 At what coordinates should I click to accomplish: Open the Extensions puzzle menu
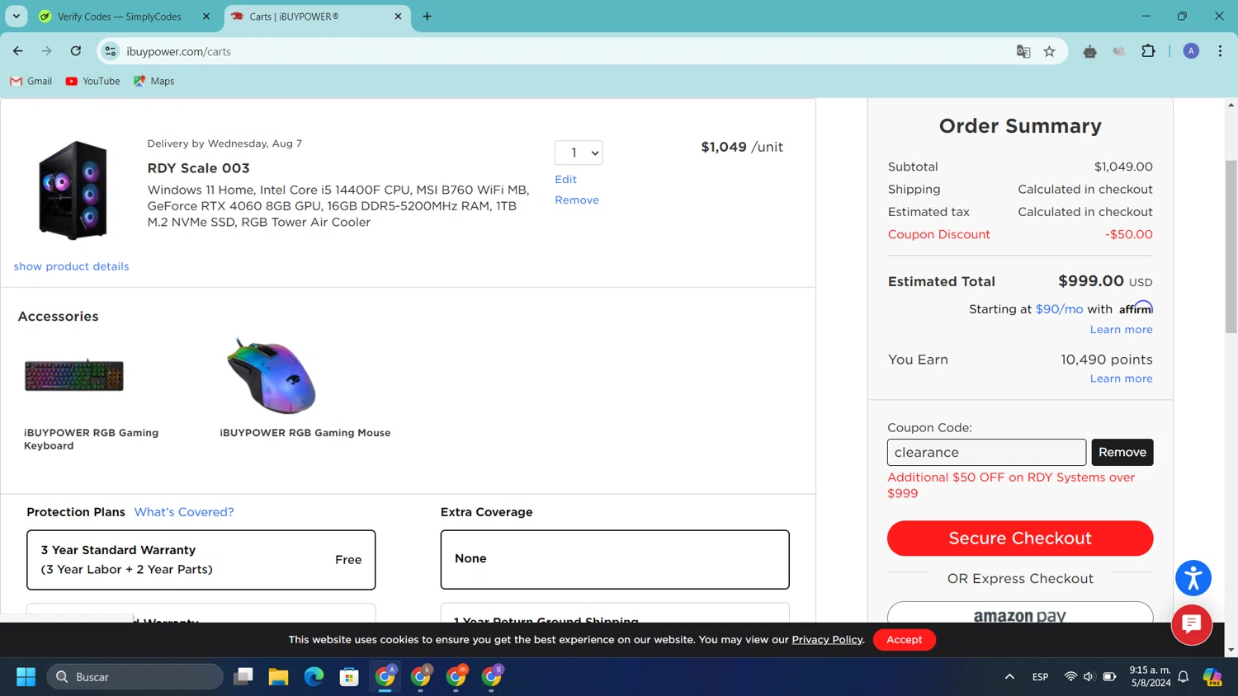[1148, 51]
